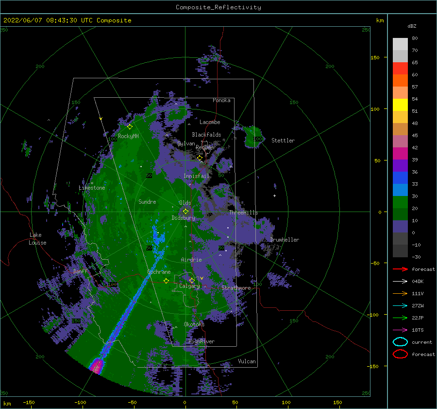Click the RockyMH label
437x409 pixels.
click(128, 136)
